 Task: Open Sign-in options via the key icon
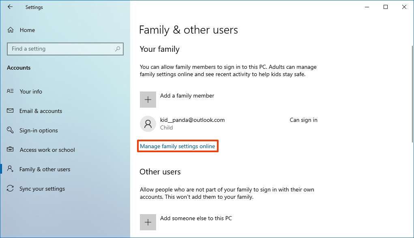[10, 130]
